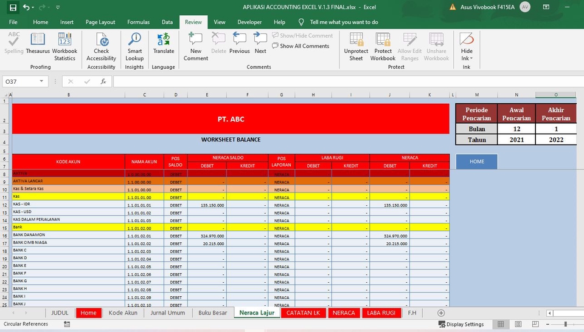Click Circular References in status bar

[x=26, y=324]
